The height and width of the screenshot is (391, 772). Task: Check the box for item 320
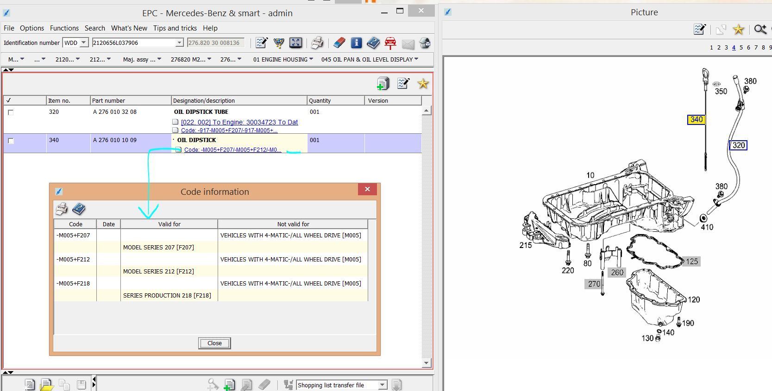tap(11, 112)
